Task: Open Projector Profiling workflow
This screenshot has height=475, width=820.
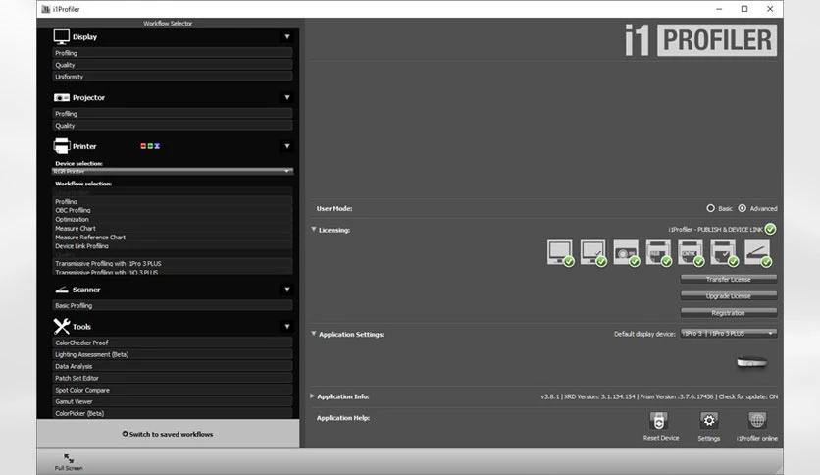Action: pyautogui.click(x=173, y=114)
